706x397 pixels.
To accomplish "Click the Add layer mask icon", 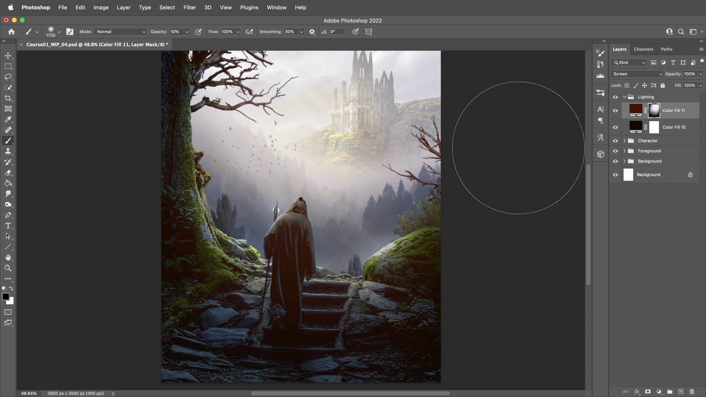I will (648, 391).
